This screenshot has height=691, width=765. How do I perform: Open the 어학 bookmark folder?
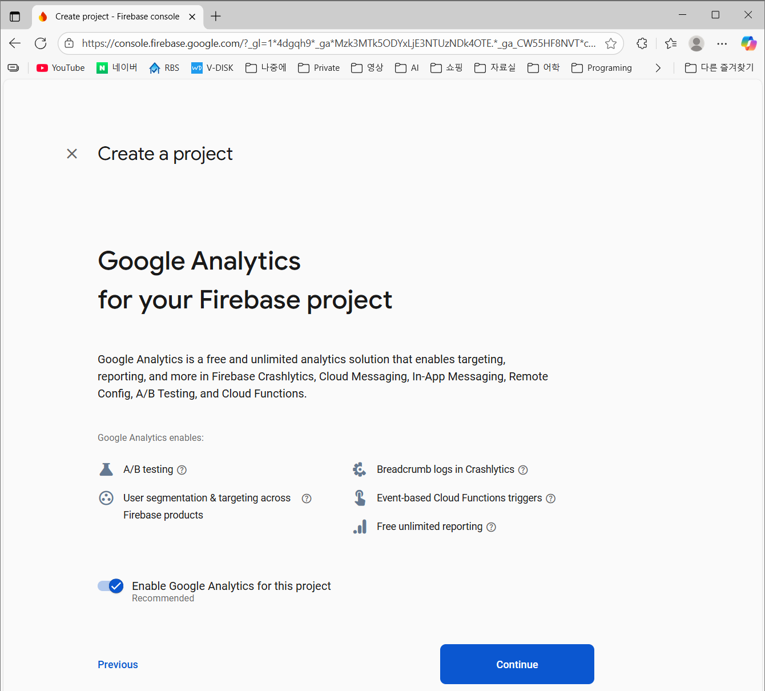[x=543, y=68]
